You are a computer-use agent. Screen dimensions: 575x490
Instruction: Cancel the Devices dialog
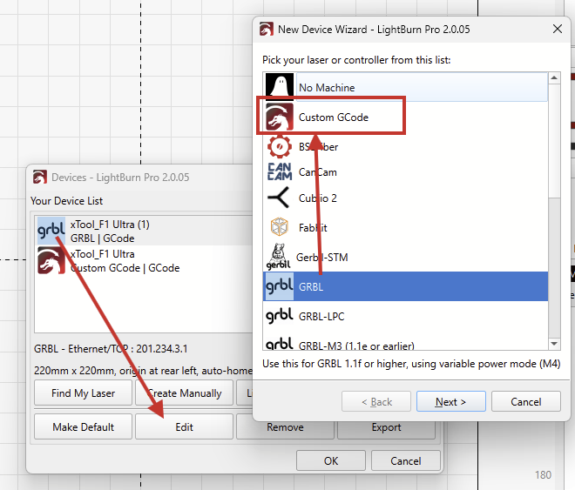406,460
